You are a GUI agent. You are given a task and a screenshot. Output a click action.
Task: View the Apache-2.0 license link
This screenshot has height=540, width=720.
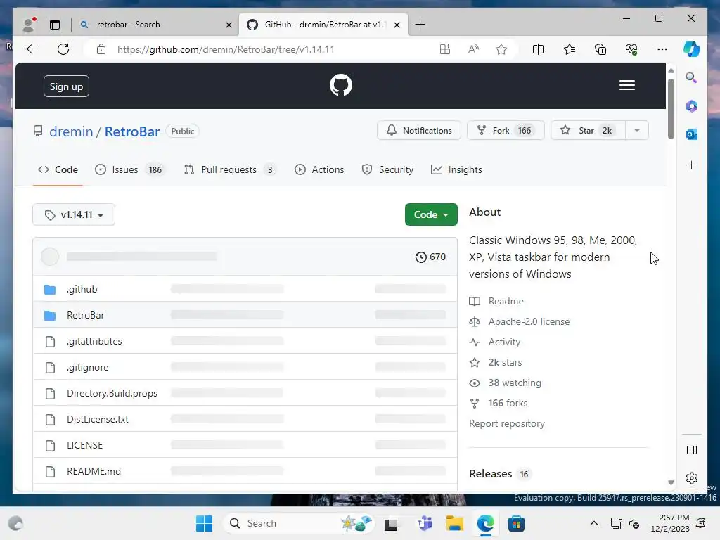click(520, 321)
